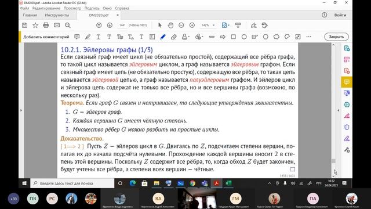
Task: Open more comment tools ellipsis
Action: (x=308, y=37)
